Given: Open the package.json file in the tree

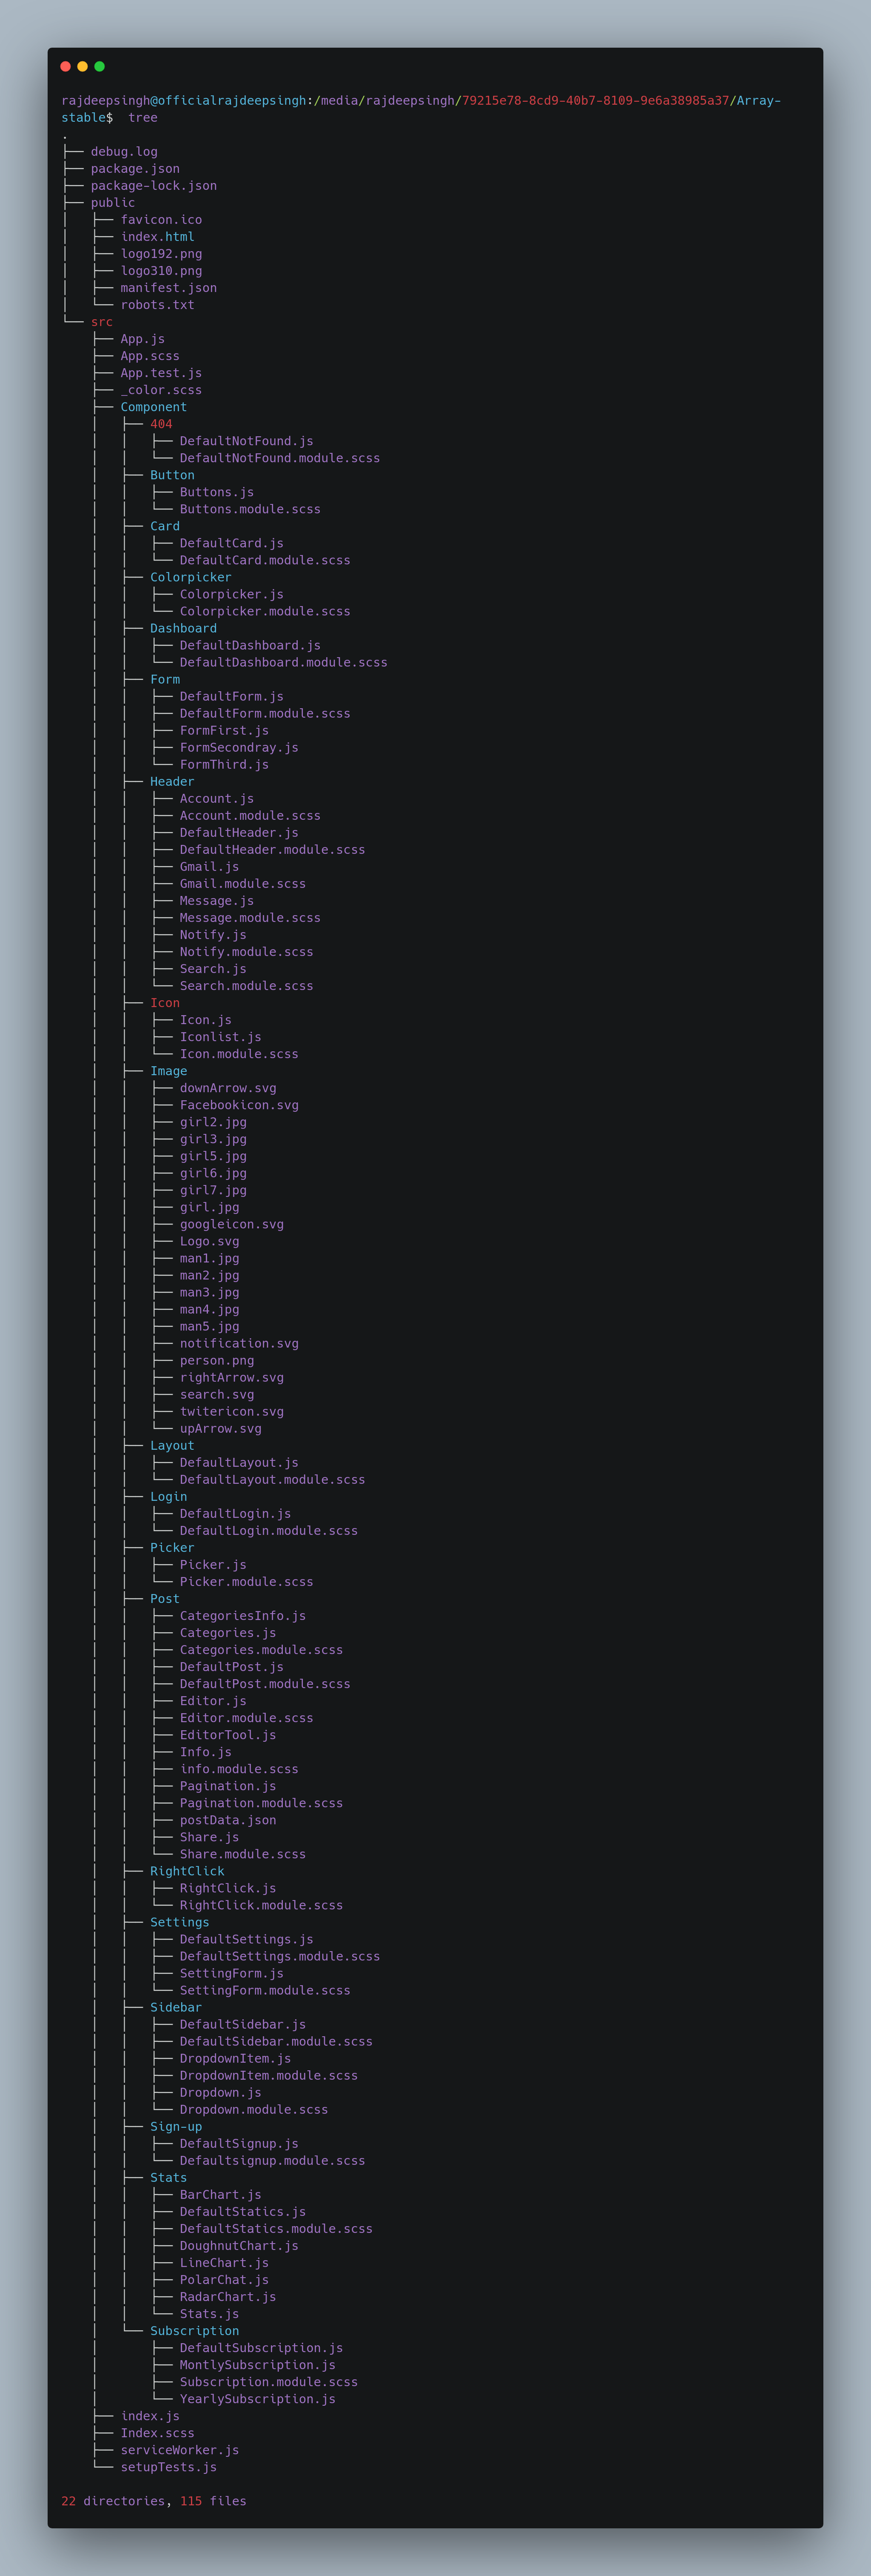Looking at the screenshot, I should (x=135, y=168).
